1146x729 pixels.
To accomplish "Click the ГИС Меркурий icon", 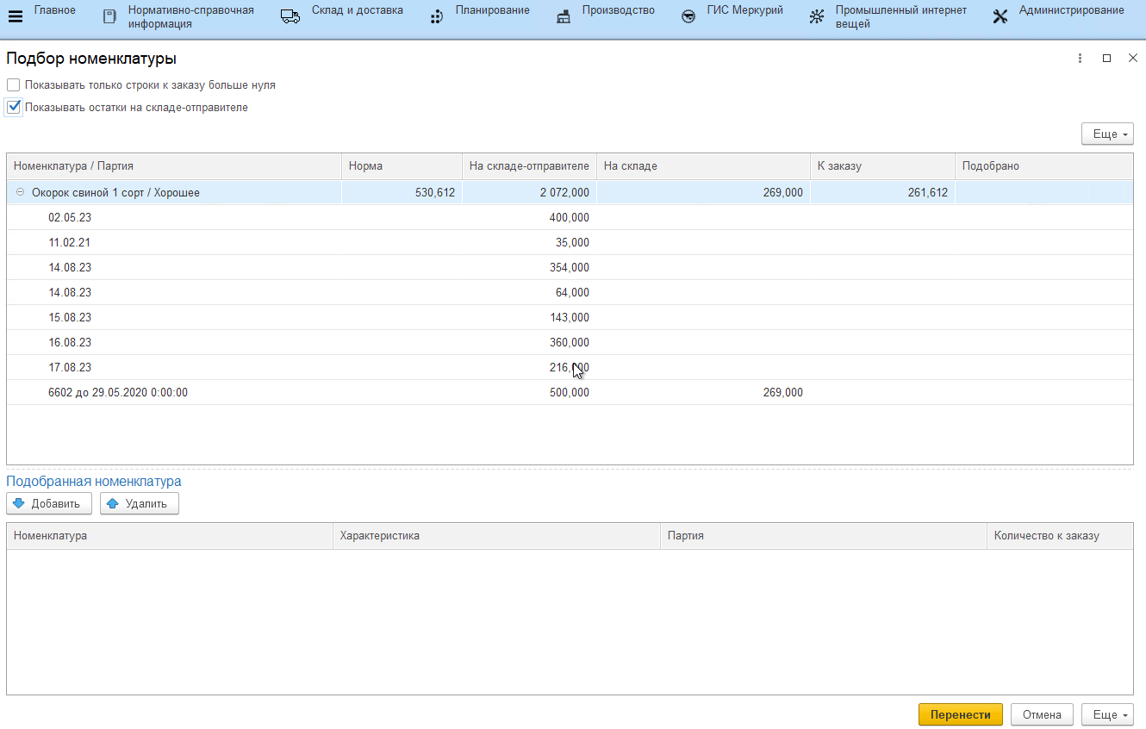I will pyautogui.click(x=688, y=16).
